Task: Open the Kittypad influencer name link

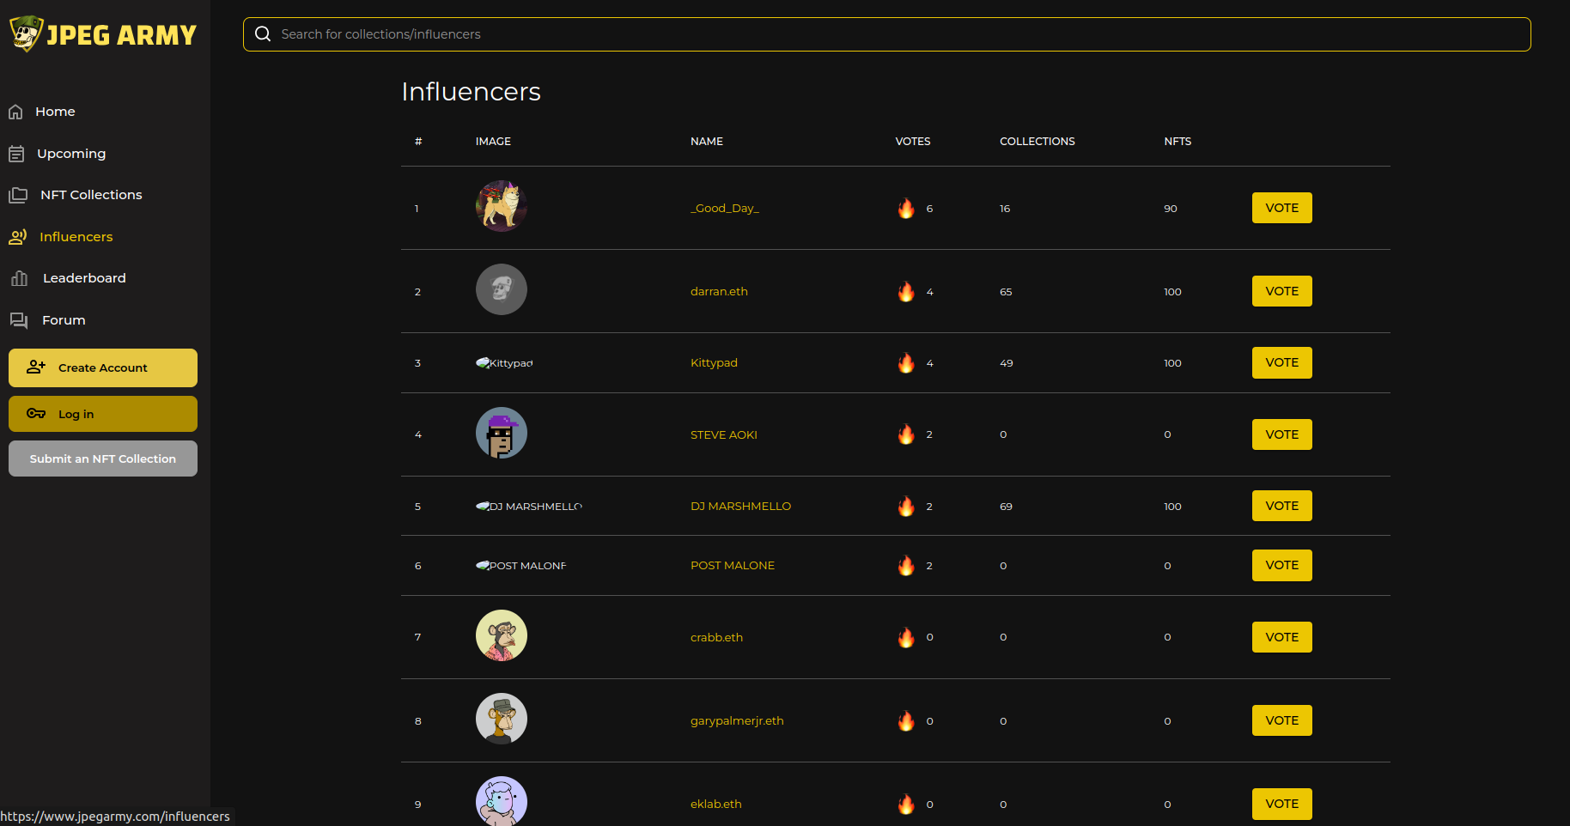Action: tap(714, 363)
